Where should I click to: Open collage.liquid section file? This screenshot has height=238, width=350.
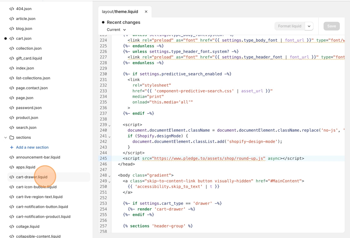[x=28, y=227]
